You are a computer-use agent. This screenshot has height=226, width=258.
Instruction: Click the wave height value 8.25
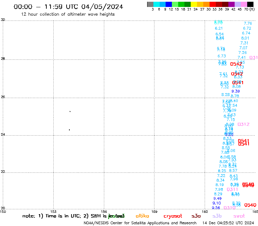click(x=222, y=171)
